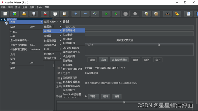The width and height of the screenshot is (198, 111).
Task: Expand 配置元件 submenu
Action: point(52,27)
